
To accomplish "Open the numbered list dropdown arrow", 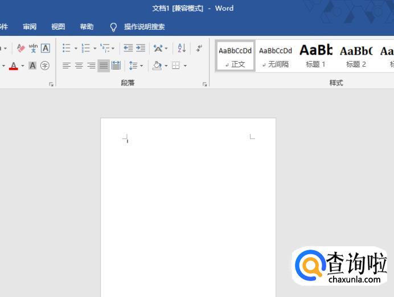I will point(95,48).
